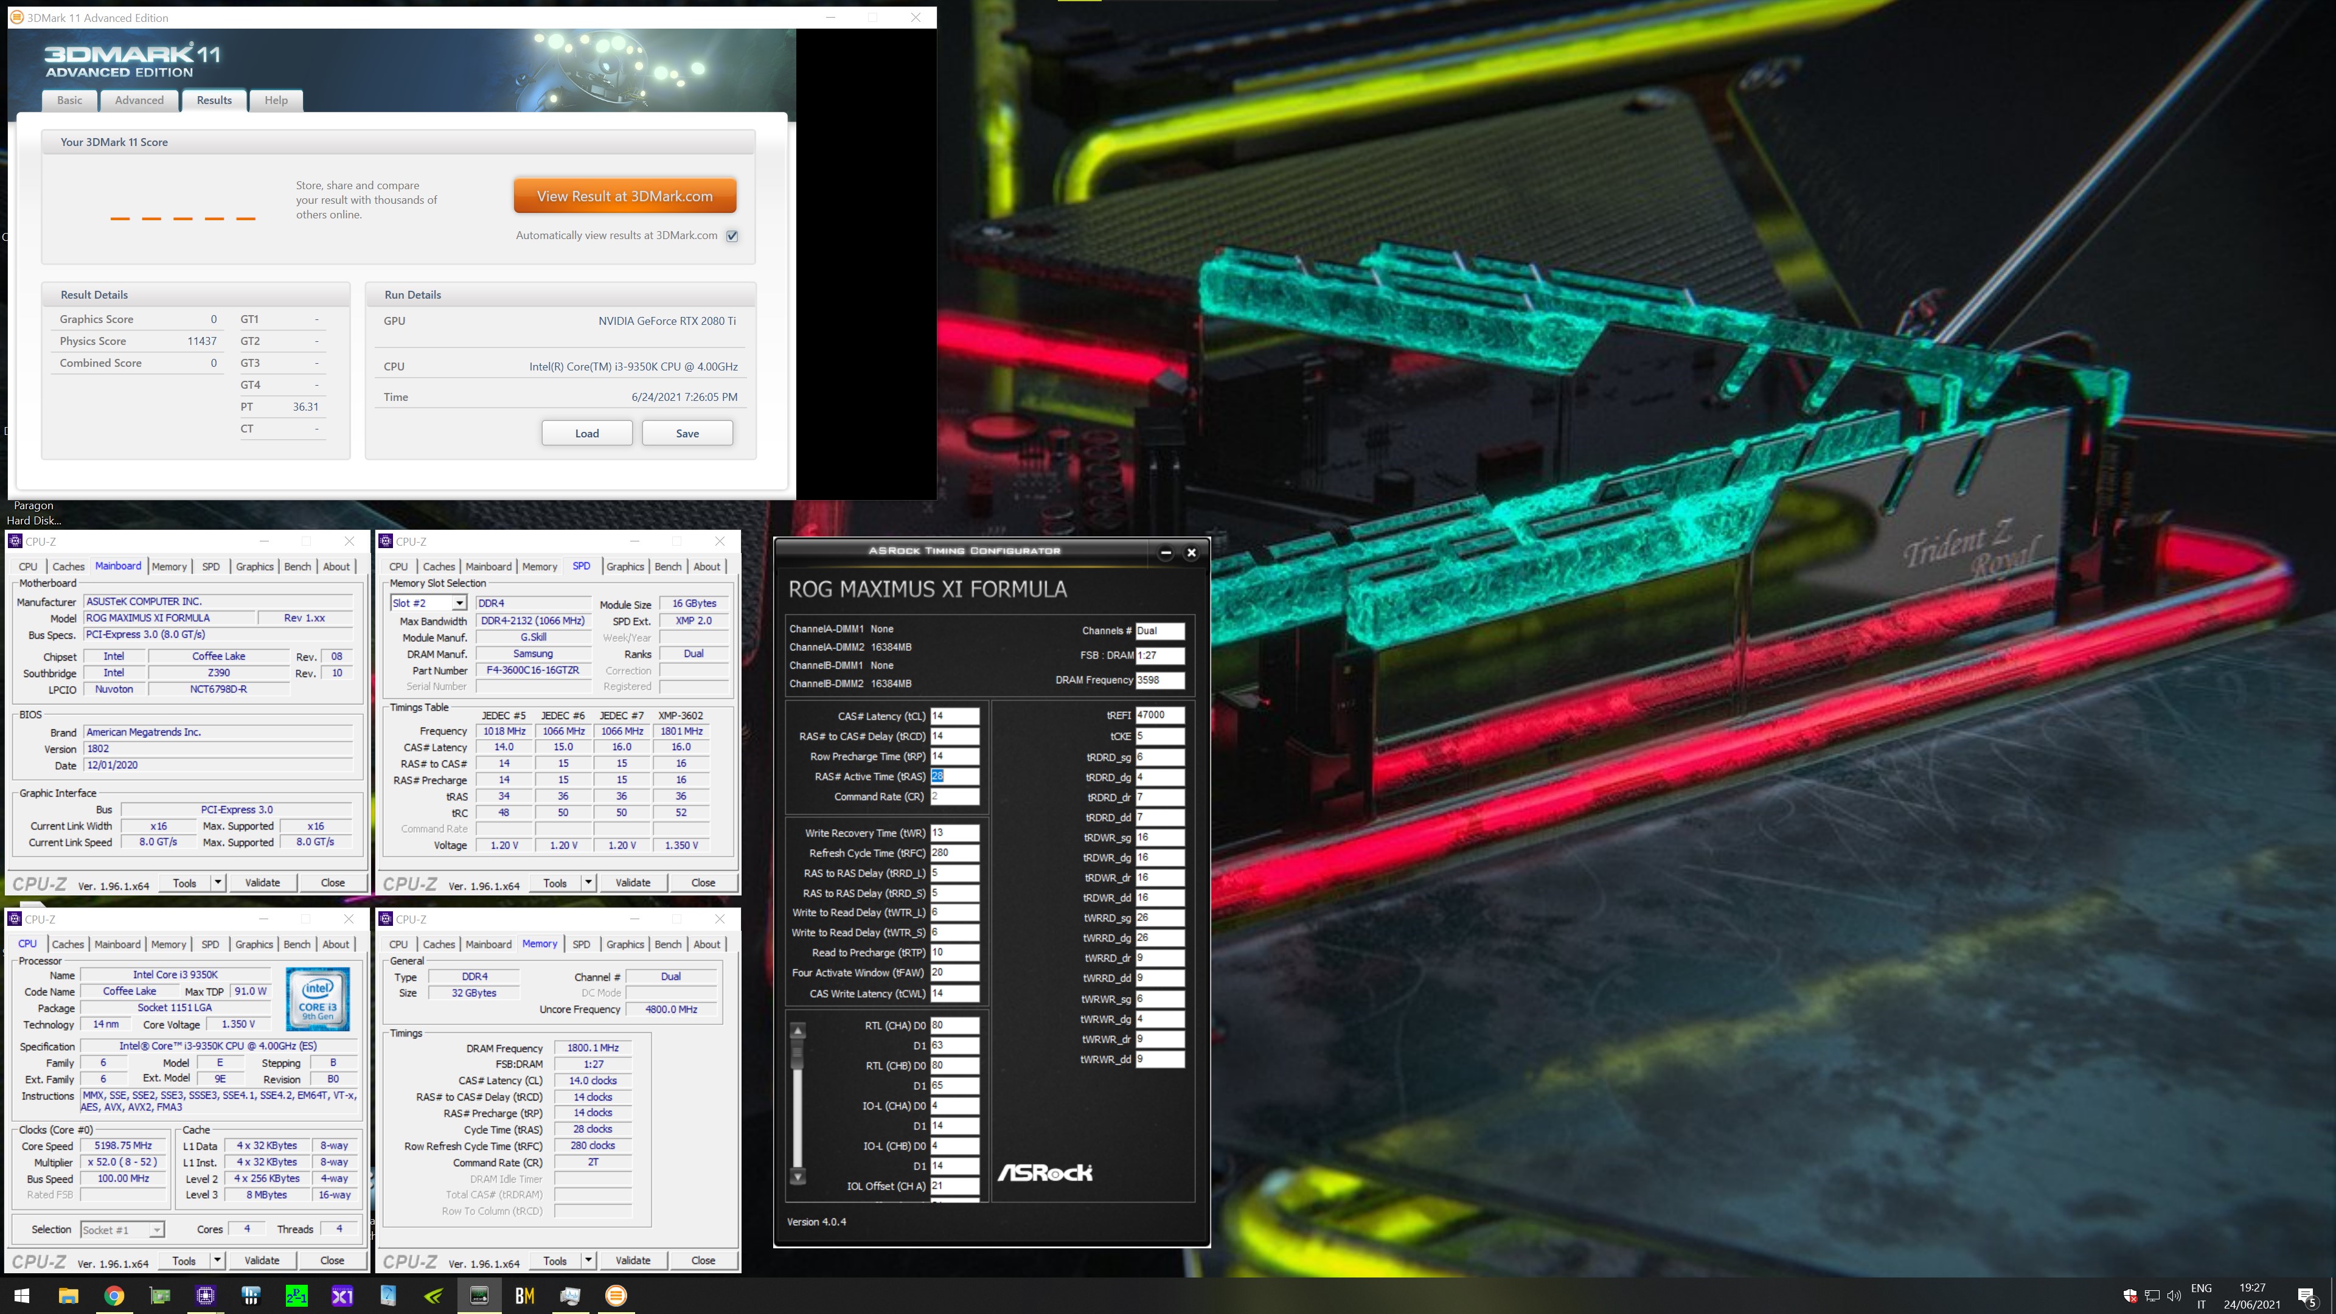The height and width of the screenshot is (1314, 2336).
Task: Open Caches tab in CPU-Z Mainboard window
Action: click(68, 567)
